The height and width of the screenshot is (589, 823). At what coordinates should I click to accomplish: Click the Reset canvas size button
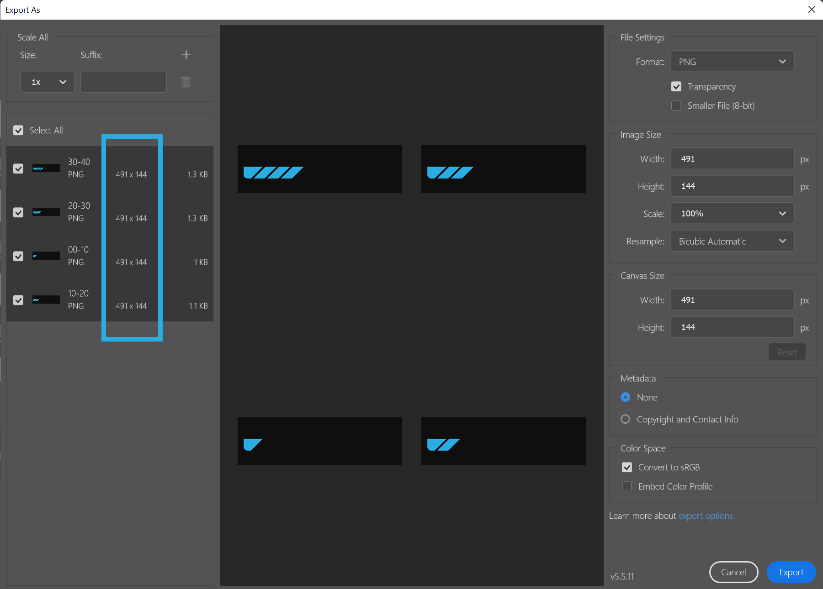pyautogui.click(x=787, y=352)
